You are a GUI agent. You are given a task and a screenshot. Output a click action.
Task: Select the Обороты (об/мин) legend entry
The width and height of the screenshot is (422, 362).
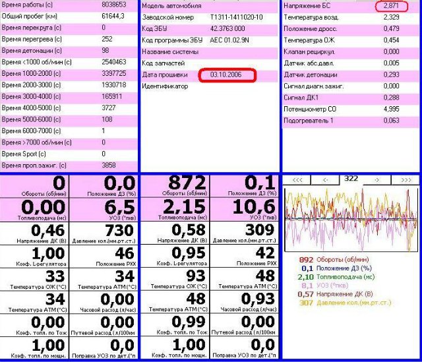pos(344,260)
